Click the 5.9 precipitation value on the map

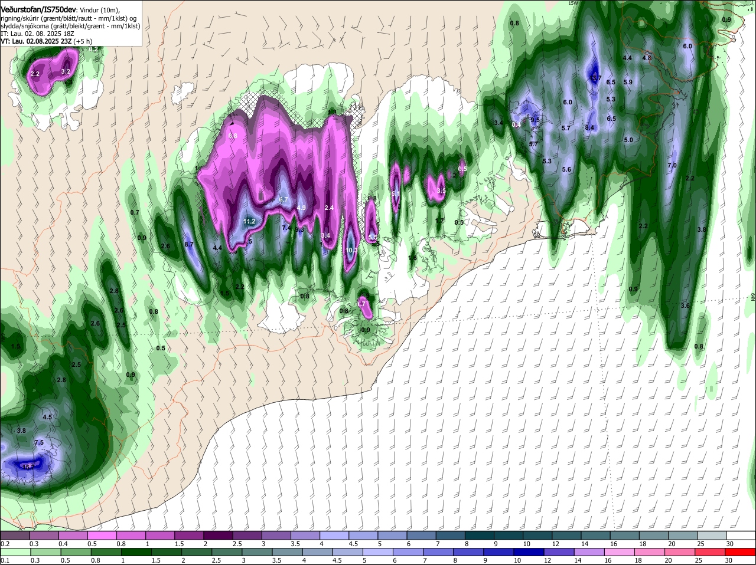pyautogui.click(x=628, y=82)
